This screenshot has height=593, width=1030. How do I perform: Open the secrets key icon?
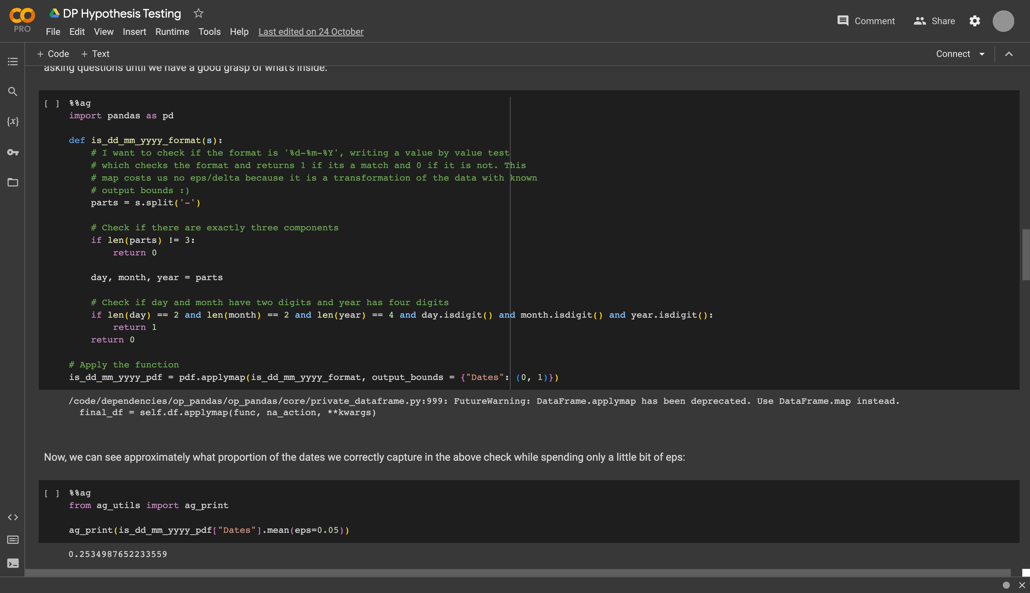click(13, 152)
